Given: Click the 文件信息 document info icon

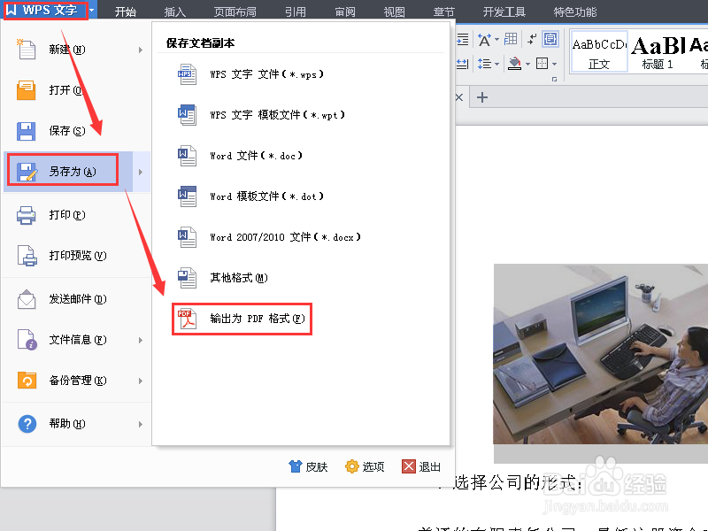Looking at the screenshot, I should [x=27, y=340].
